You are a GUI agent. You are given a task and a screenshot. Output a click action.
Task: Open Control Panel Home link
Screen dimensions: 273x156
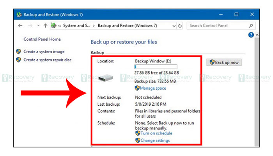[x=42, y=39]
